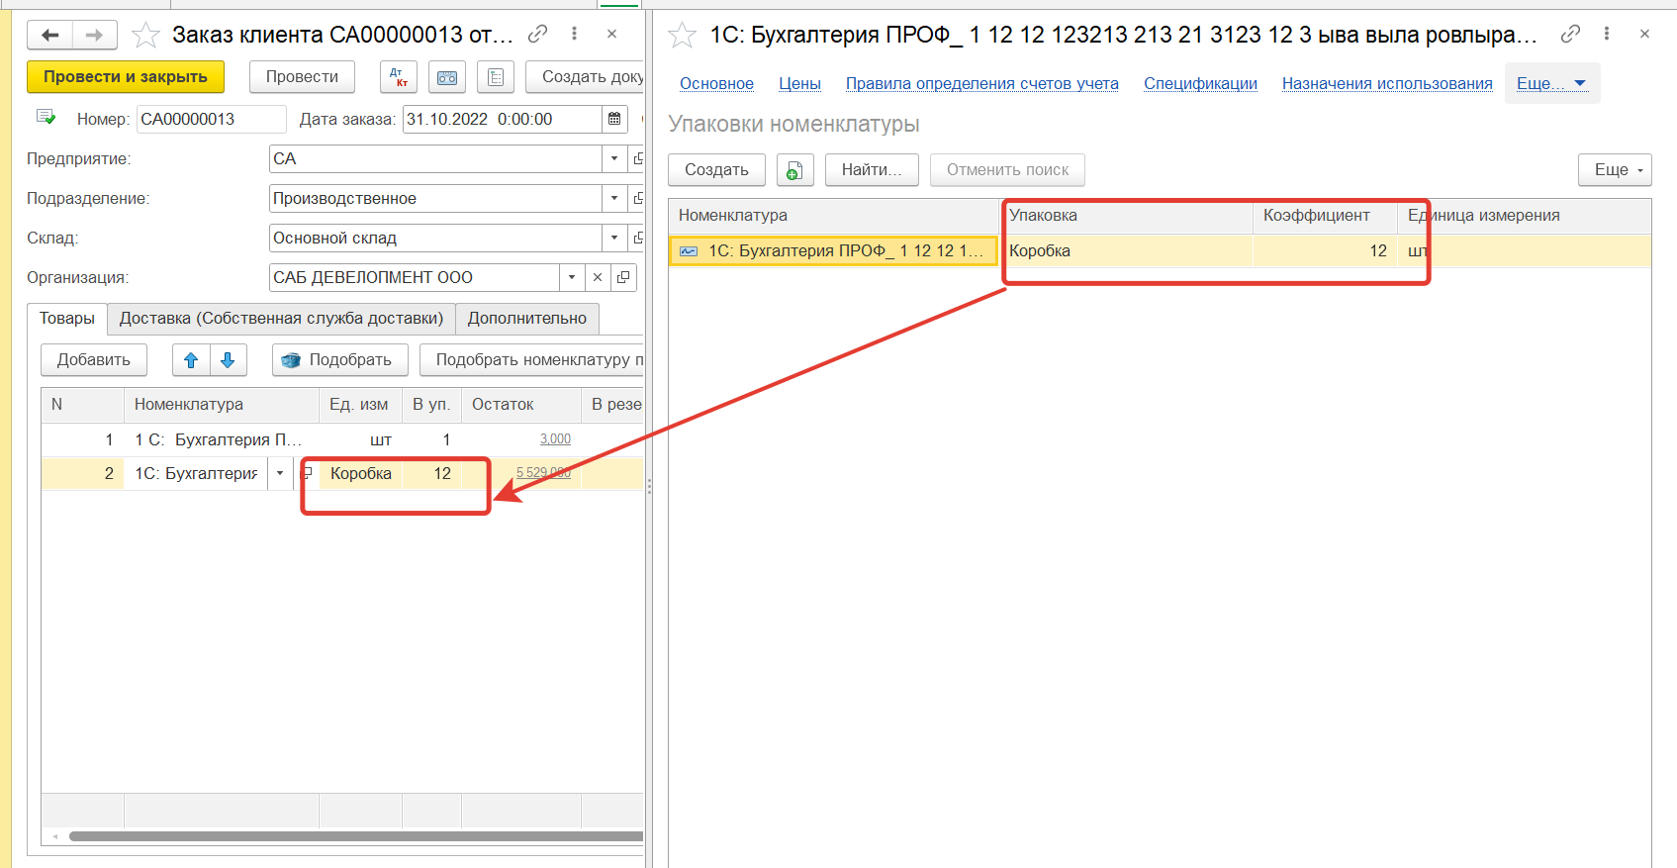Click Склад field containing Основной склад

point(435,238)
